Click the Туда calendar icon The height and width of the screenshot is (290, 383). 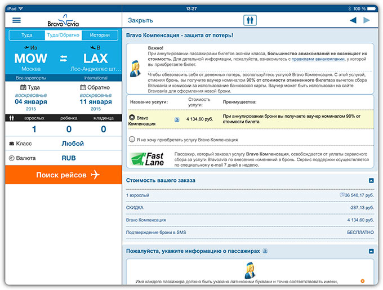(23, 87)
